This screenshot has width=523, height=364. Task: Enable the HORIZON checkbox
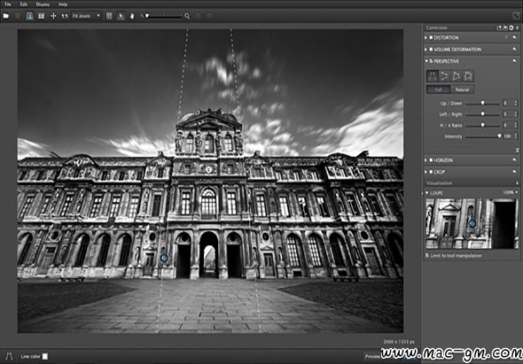point(431,160)
